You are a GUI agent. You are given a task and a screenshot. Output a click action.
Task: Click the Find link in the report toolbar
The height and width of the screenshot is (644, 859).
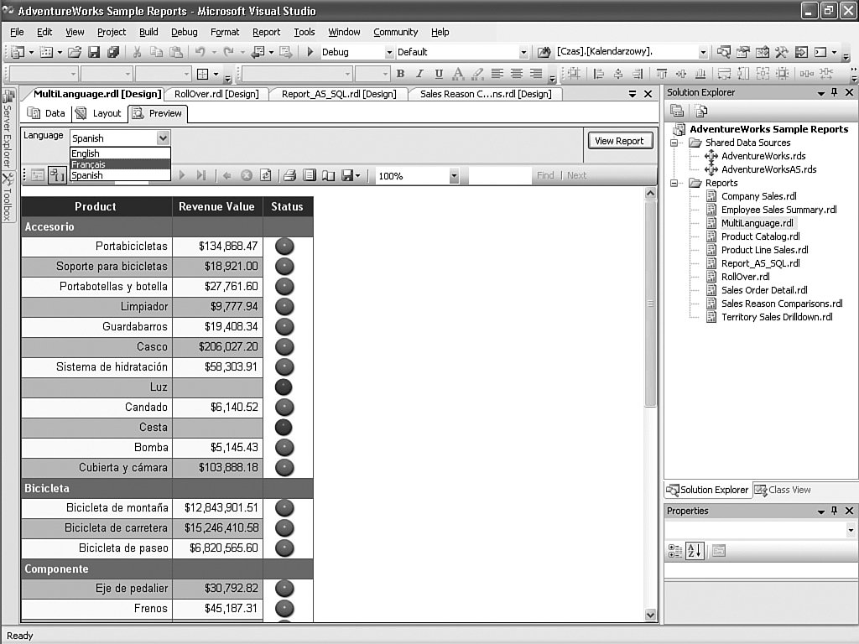pyautogui.click(x=545, y=175)
